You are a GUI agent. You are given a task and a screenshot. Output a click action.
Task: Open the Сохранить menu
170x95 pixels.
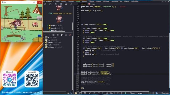click(71, 2)
